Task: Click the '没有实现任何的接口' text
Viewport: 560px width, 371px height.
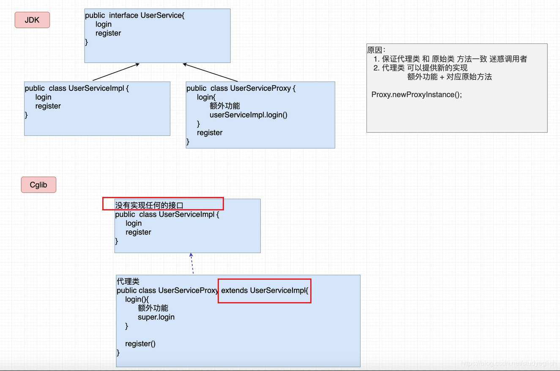Action: [x=150, y=206]
